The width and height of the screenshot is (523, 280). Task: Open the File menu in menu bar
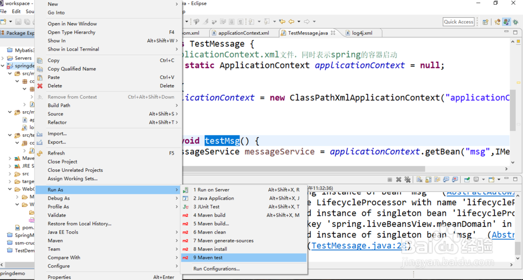[x=3, y=11]
